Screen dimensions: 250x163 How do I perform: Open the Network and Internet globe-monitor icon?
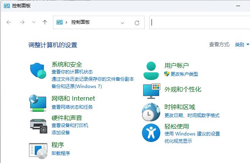click(38, 103)
